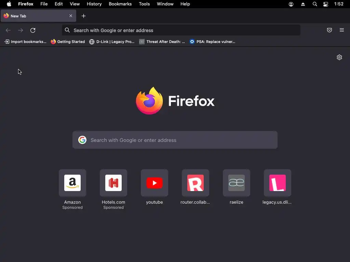Click the Amazon label text
Image resolution: width=350 pixels, height=262 pixels.
(x=72, y=202)
